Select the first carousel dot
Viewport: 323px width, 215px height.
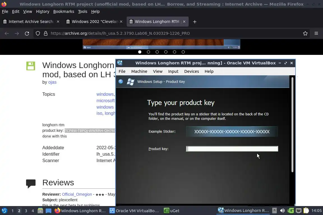(x=140, y=52)
